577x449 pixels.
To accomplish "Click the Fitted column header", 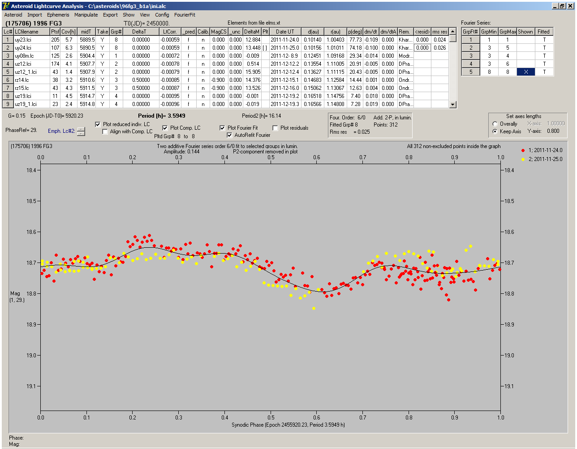I will [544, 32].
